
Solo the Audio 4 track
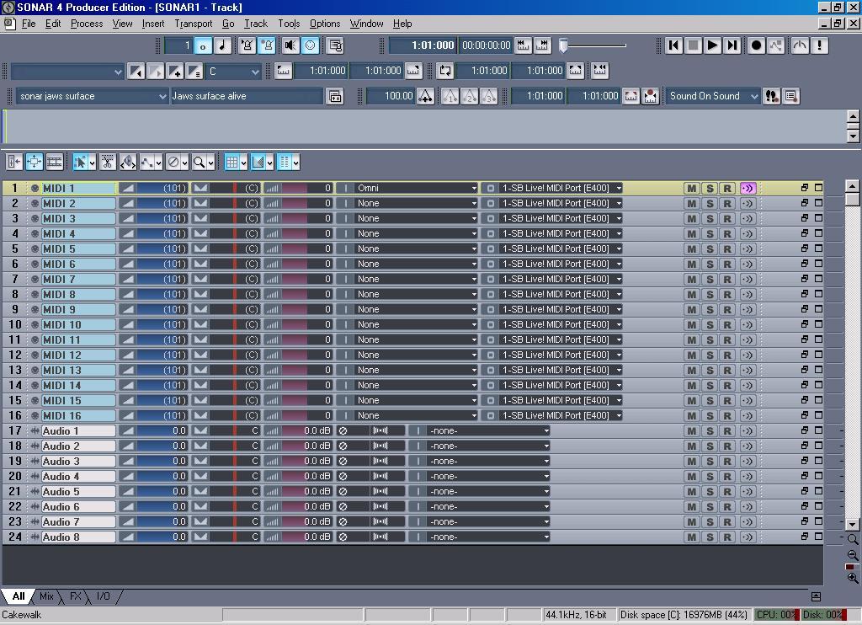[x=710, y=477]
